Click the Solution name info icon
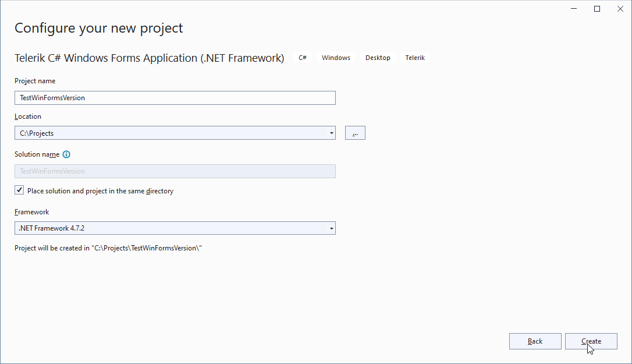The width and height of the screenshot is (632, 364). (66, 154)
